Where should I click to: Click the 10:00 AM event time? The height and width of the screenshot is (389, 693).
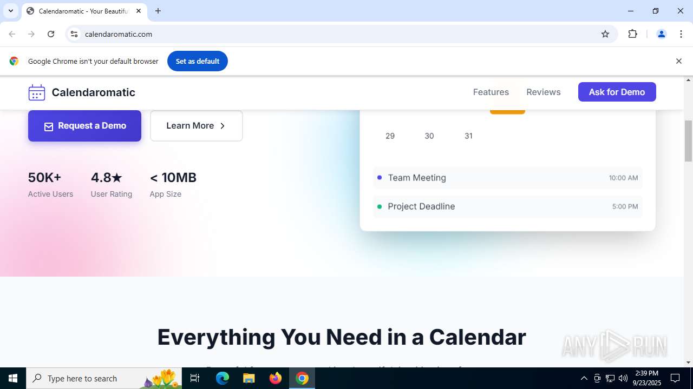click(623, 178)
